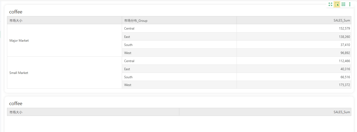Select the cell showing 175,372
Image resolution: width=357 pixels, height=132 pixels.
344,85
